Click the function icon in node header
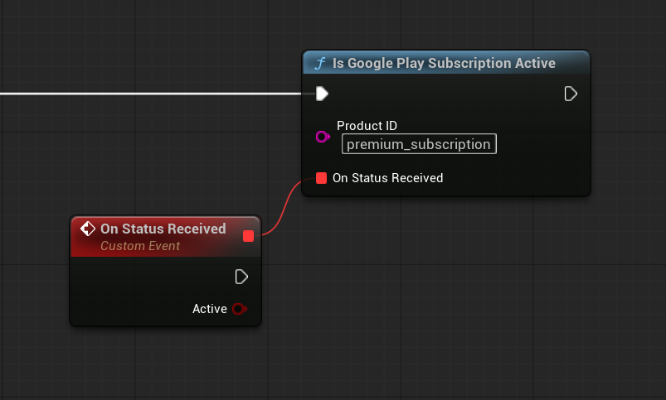666x400 pixels. (320, 63)
